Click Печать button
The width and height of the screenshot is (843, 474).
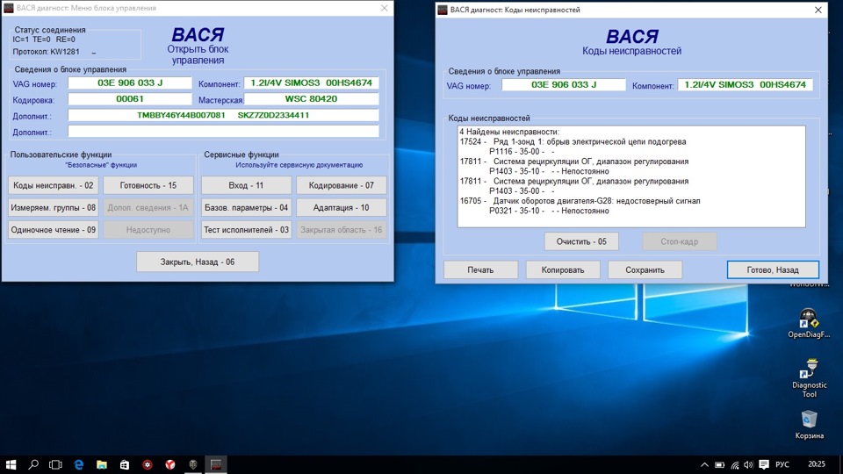(x=480, y=269)
